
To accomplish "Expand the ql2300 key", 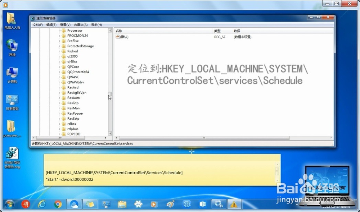I will pyautogui.click(x=59, y=56).
